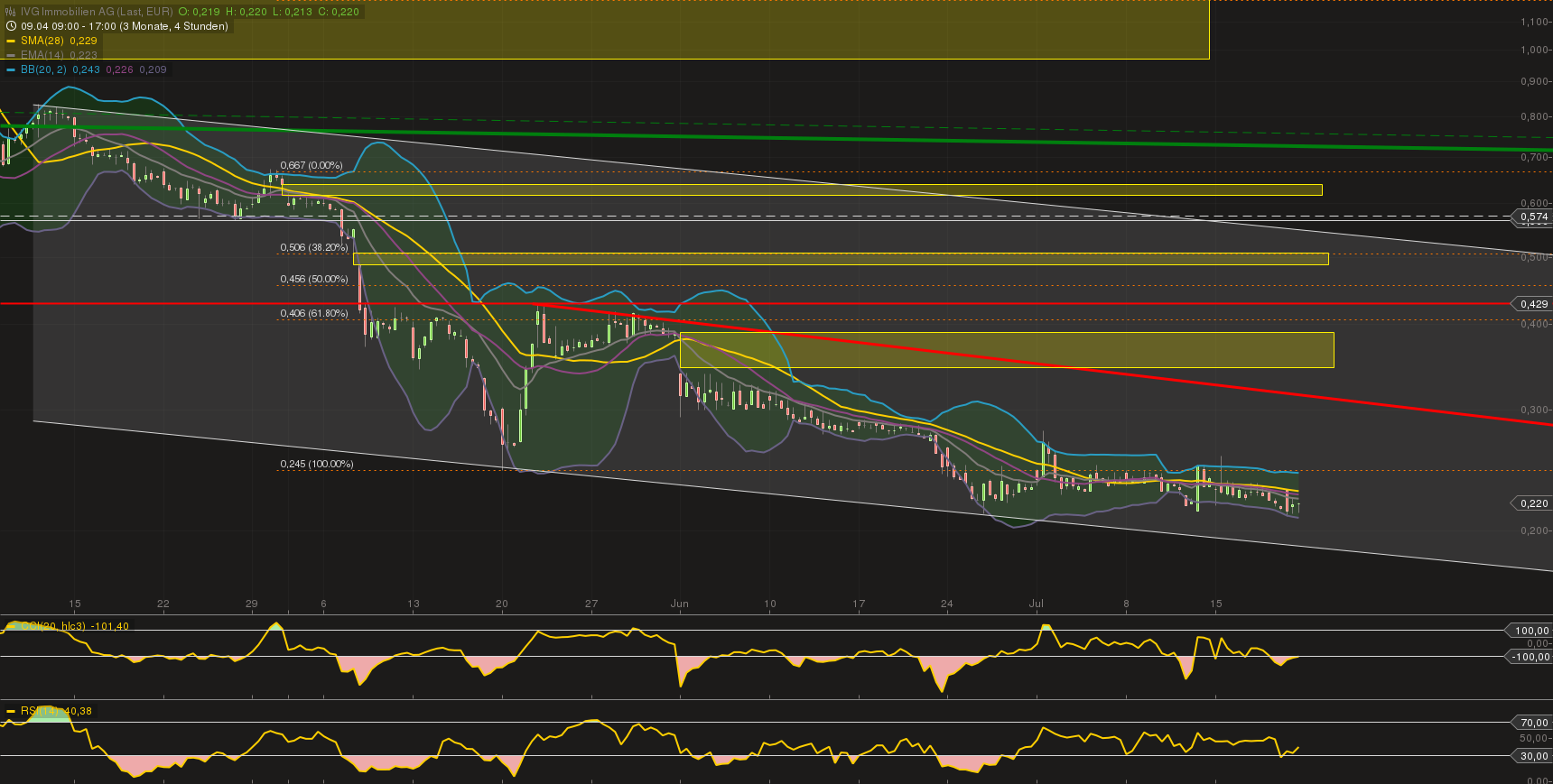The width and height of the screenshot is (1553, 784).
Task: Click the CCI value -101,40
Action: coord(109,626)
